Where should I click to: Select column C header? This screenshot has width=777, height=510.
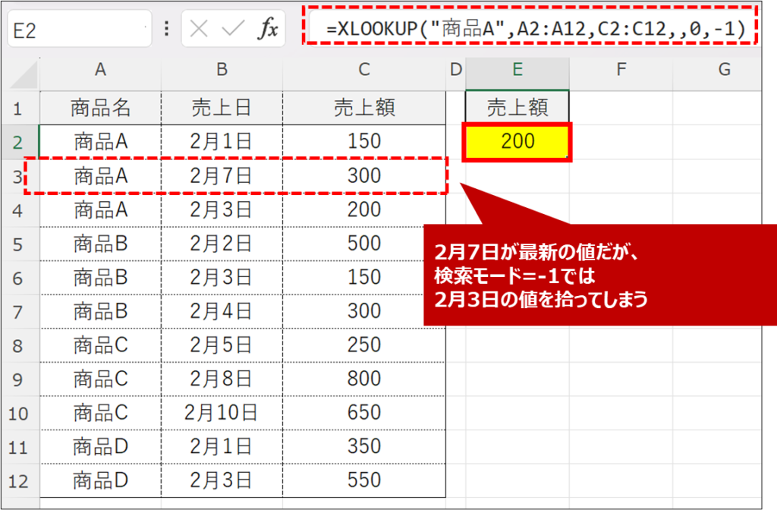[x=364, y=70]
